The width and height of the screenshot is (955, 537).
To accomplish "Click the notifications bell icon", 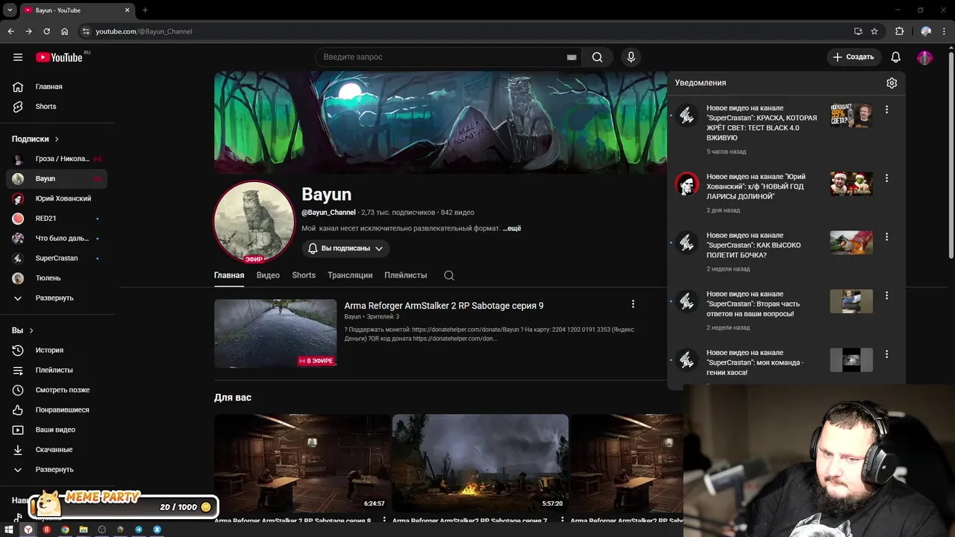I will point(896,57).
